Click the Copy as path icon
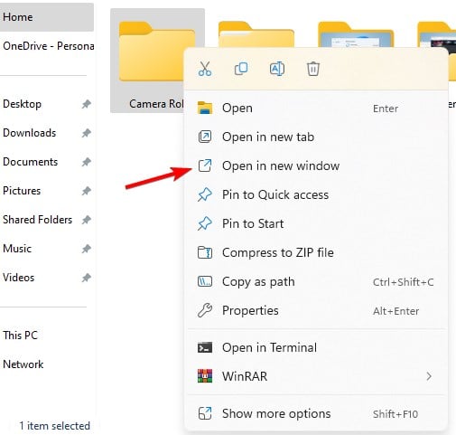The width and height of the screenshot is (456, 435). point(205,281)
